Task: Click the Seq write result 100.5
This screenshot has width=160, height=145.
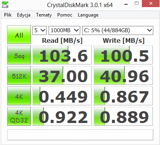Action: (x=123, y=55)
